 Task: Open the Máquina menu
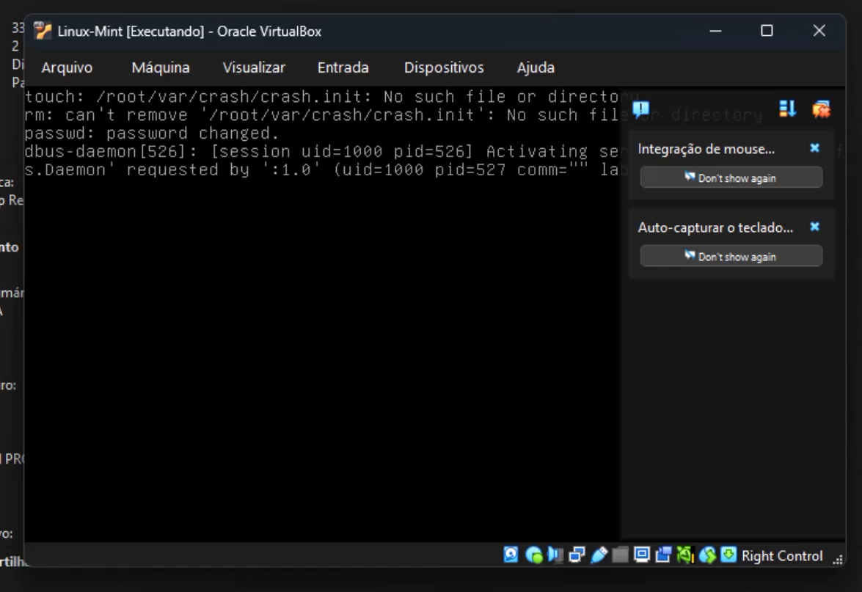coord(161,67)
